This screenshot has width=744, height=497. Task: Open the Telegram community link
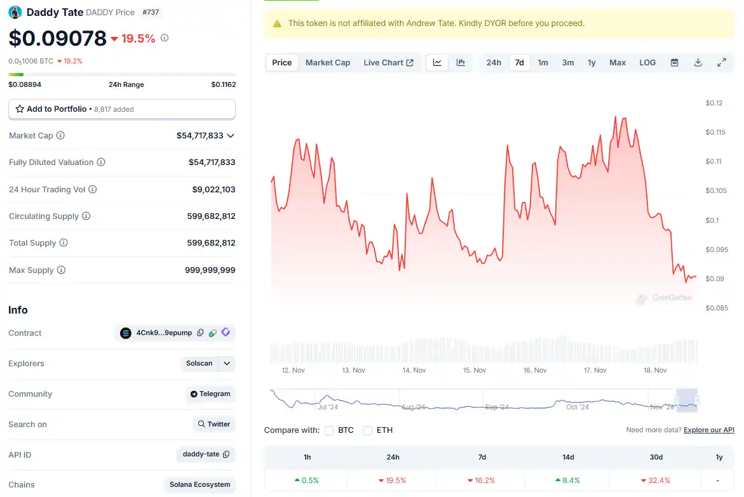coord(210,394)
